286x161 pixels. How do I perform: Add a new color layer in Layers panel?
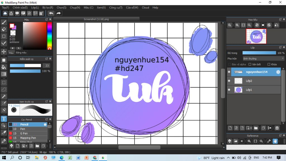click(230, 128)
